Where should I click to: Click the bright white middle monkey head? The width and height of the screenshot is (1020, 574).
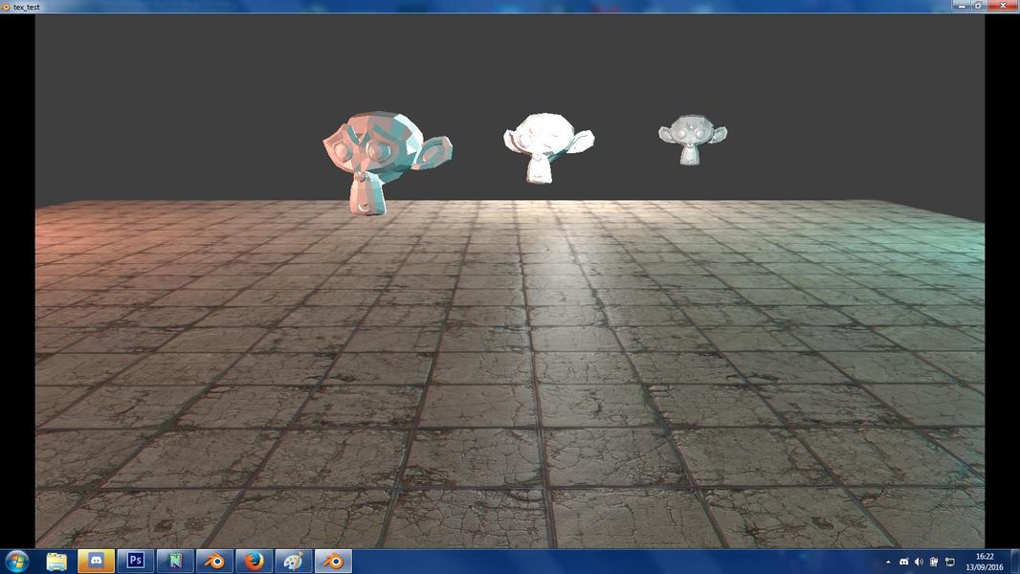548,148
